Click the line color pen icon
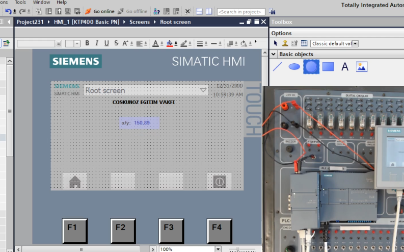 (x=184, y=43)
